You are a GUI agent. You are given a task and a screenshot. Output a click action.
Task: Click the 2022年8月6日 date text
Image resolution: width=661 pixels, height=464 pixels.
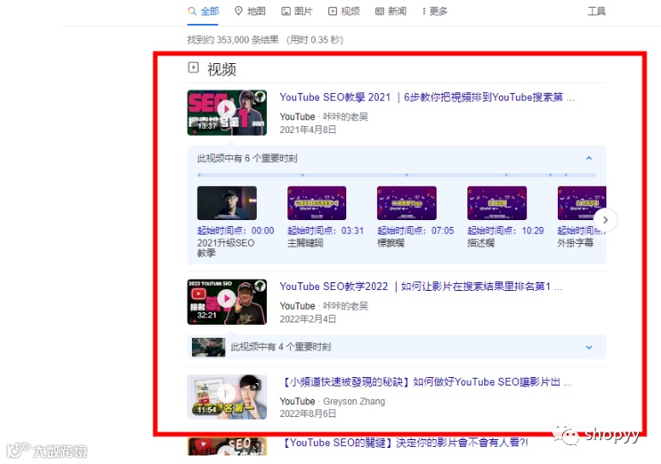(308, 414)
